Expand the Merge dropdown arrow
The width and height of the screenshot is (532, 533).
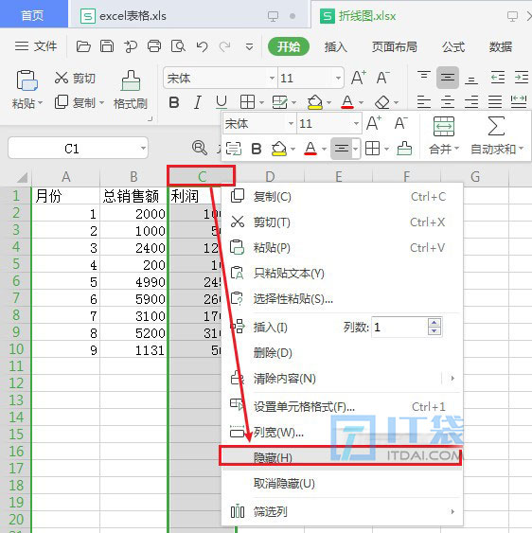(456, 149)
